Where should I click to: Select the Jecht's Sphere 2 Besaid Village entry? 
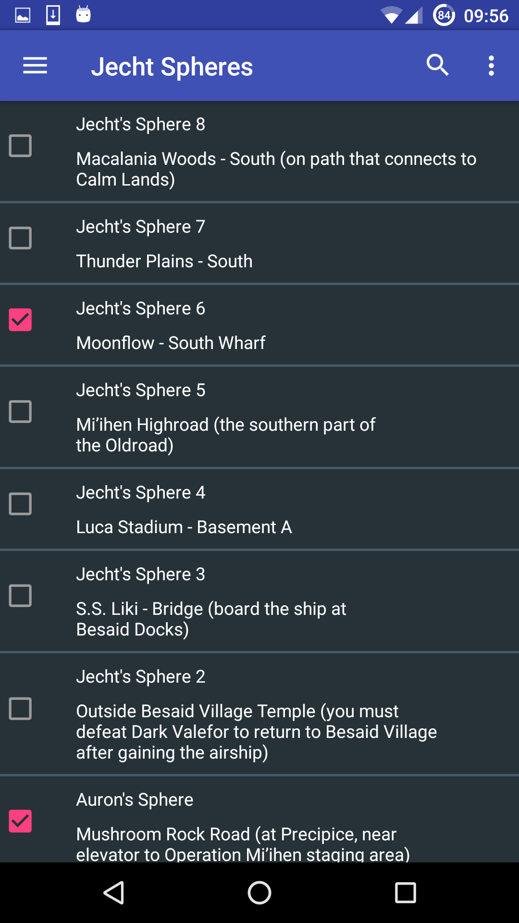click(259, 713)
